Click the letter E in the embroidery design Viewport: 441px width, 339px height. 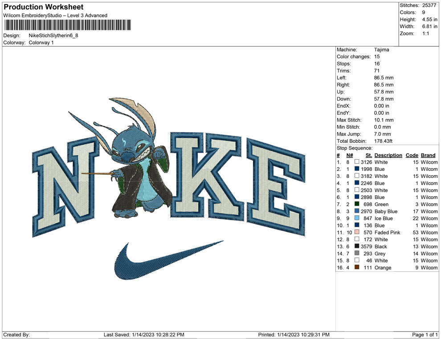coord(276,187)
